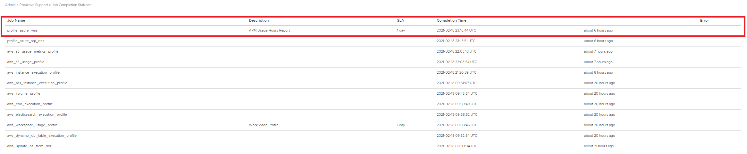Viewport: 747px width, 154px height.
Task: Click the Admin breadcrumb link
Action: (10, 5)
